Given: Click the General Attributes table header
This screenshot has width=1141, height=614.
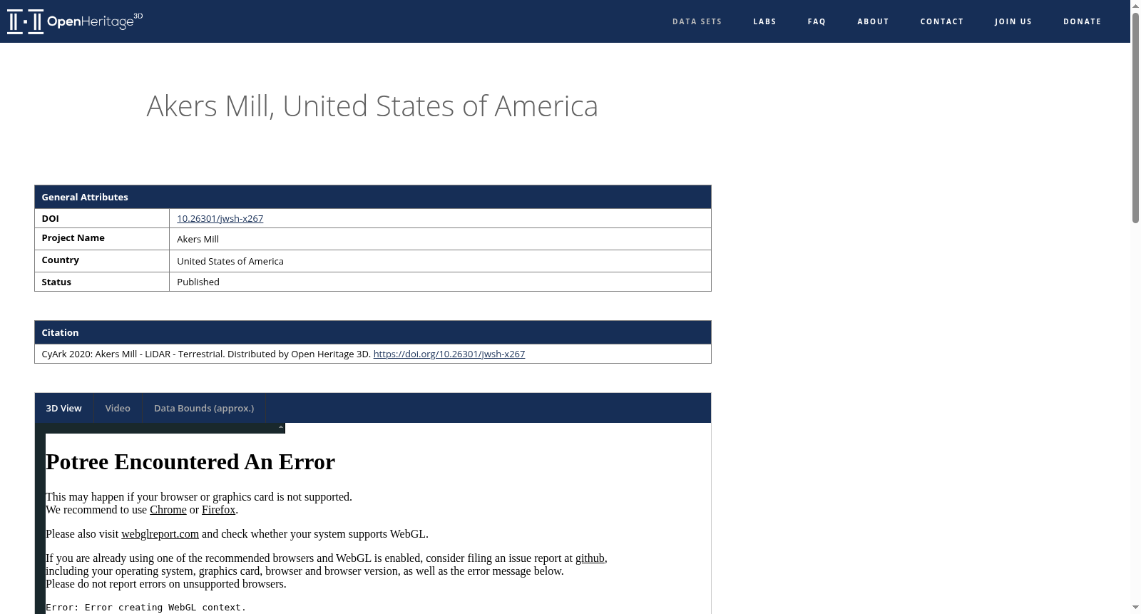Looking at the screenshot, I should tap(373, 197).
